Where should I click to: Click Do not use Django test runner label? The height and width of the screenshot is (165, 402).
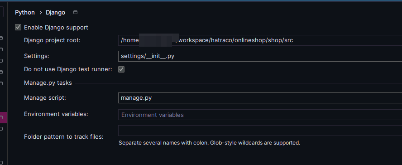[x=68, y=69]
